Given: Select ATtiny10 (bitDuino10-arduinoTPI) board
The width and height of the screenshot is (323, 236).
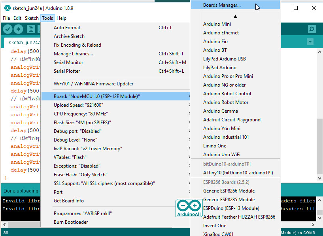Looking at the screenshot, I should pos(235,173).
